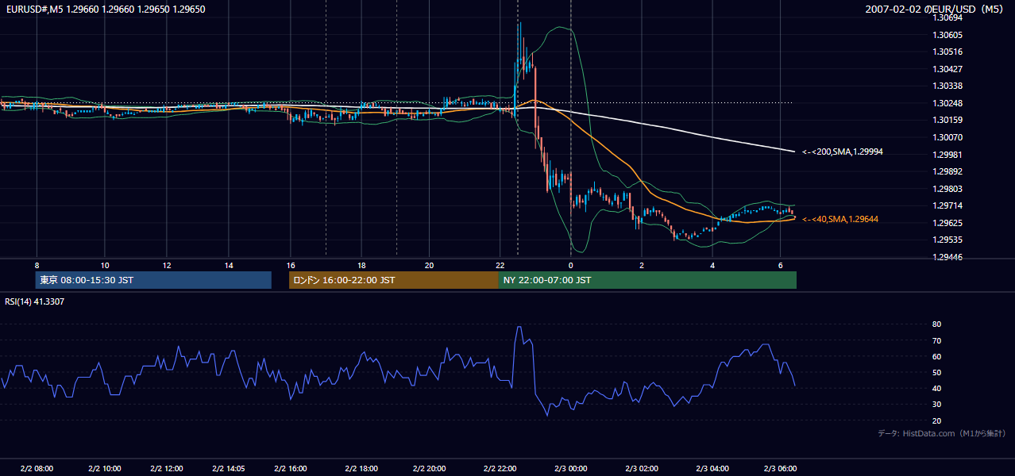
Task: Click the RSI scale value 60
Action: (x=937, y=356)
